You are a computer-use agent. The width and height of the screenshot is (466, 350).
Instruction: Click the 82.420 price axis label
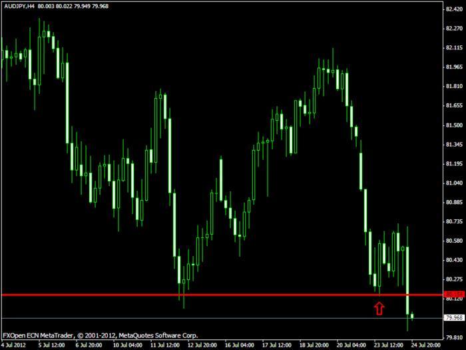tap(455, 9)
